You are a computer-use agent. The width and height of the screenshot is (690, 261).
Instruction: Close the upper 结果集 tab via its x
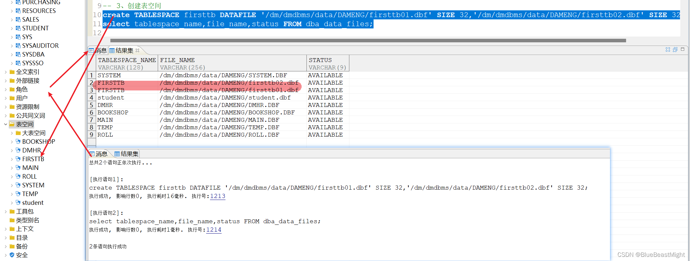click(137, 50)
